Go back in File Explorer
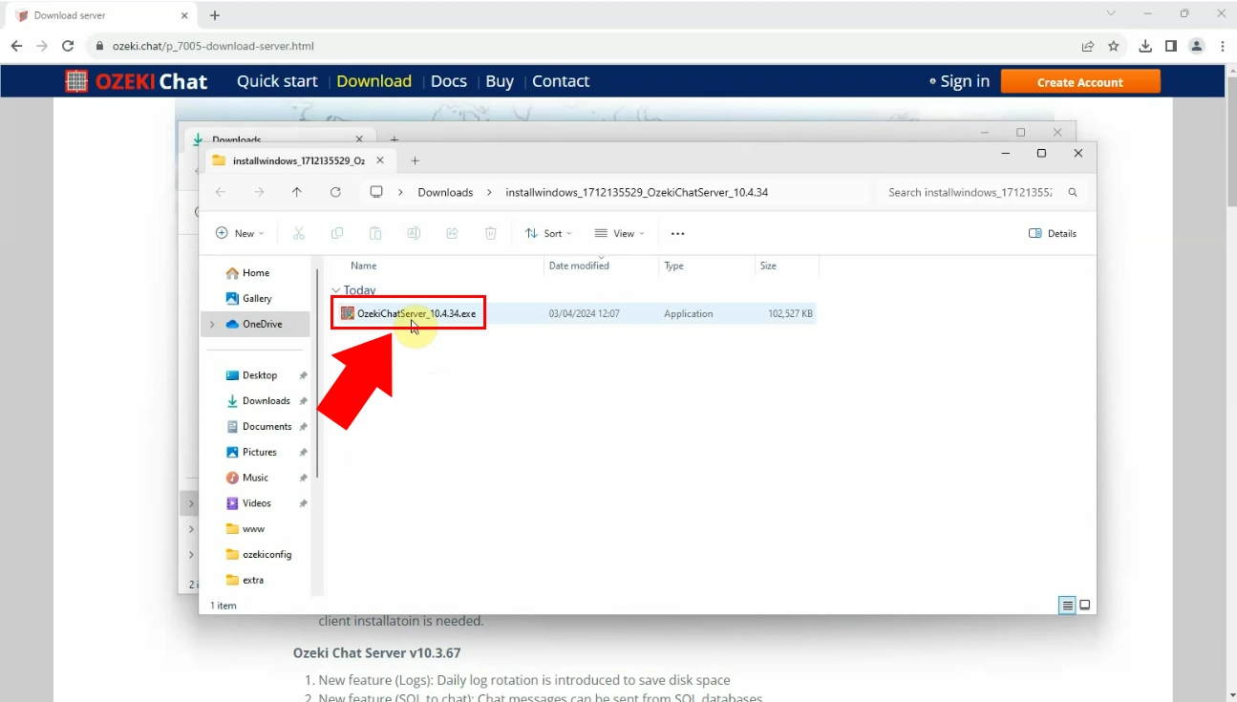1237x702 pixels. click(221, 192)
